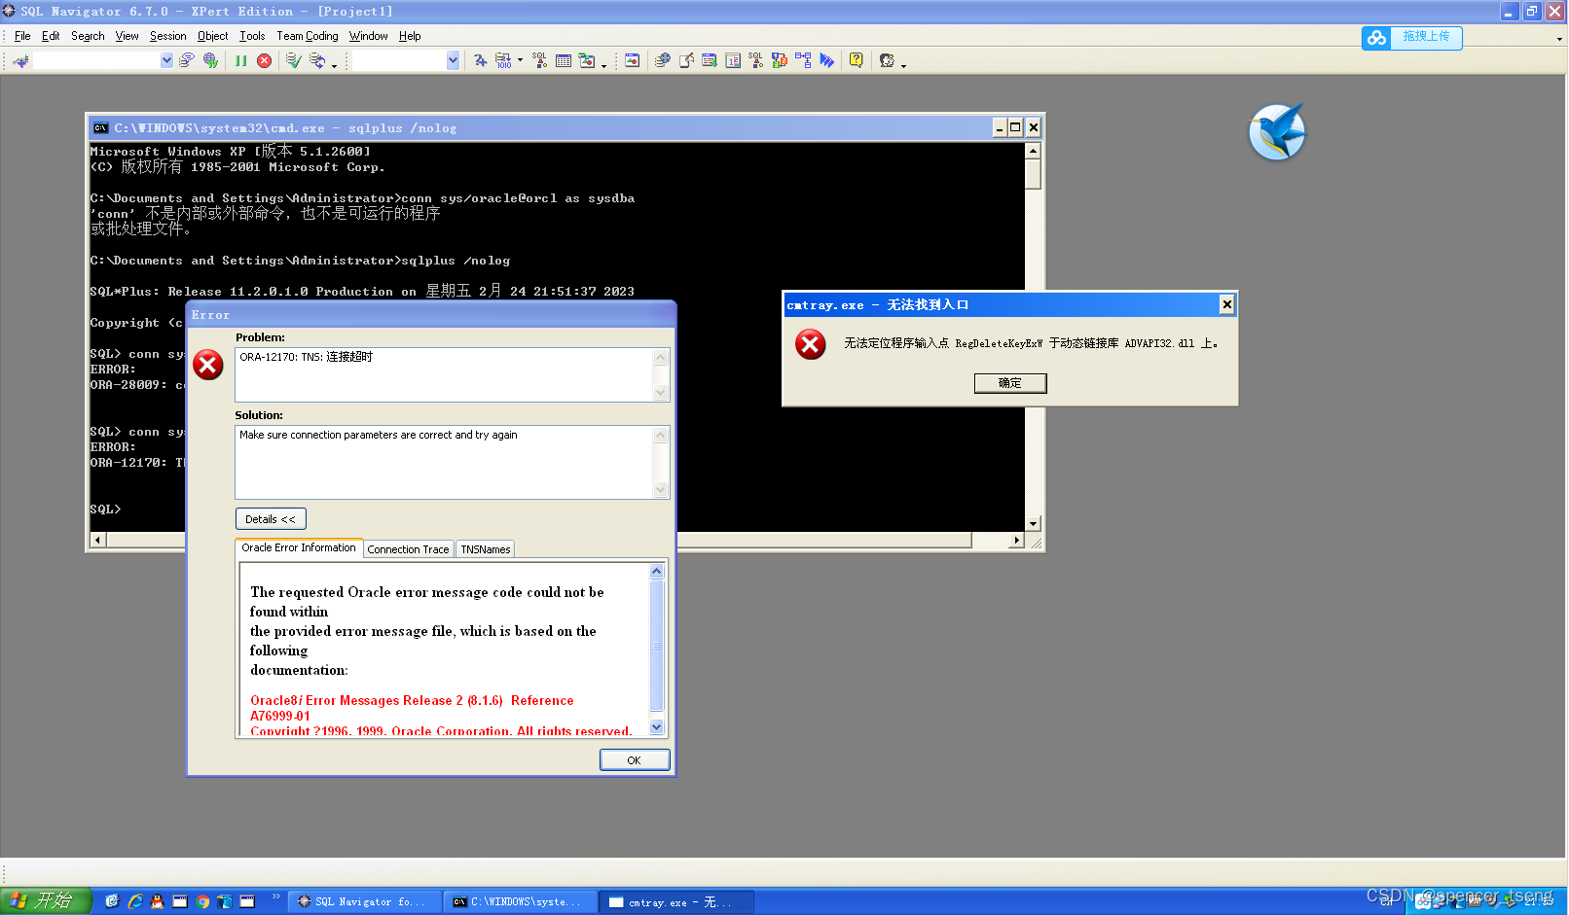
Task: Click the green+blue gear database toolbar icon
Action: tap(663, 60)
